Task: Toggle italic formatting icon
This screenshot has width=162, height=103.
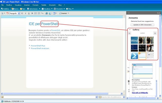Action: [x=26, y=13]
